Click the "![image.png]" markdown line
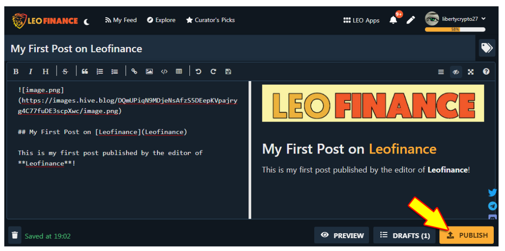Image resolution: width=505 pixels, height=251 pixels. click(41, 90)
